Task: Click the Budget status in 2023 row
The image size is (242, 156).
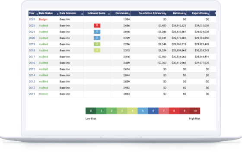Action: [43, 19]
